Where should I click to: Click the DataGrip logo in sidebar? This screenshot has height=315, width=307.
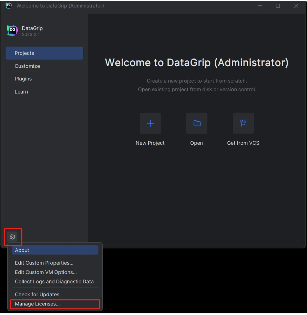(12, 31)
